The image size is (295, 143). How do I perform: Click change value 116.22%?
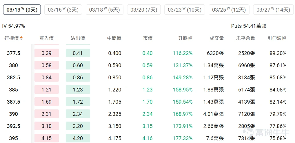coord(183,53)
